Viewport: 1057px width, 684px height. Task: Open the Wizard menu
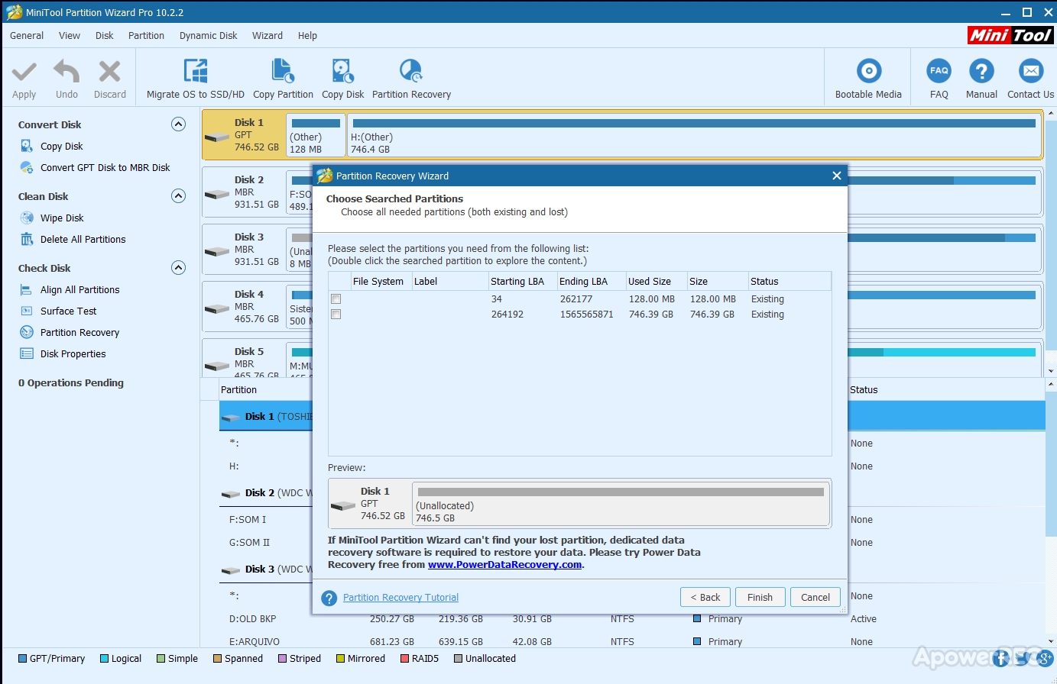click(267, 36)
